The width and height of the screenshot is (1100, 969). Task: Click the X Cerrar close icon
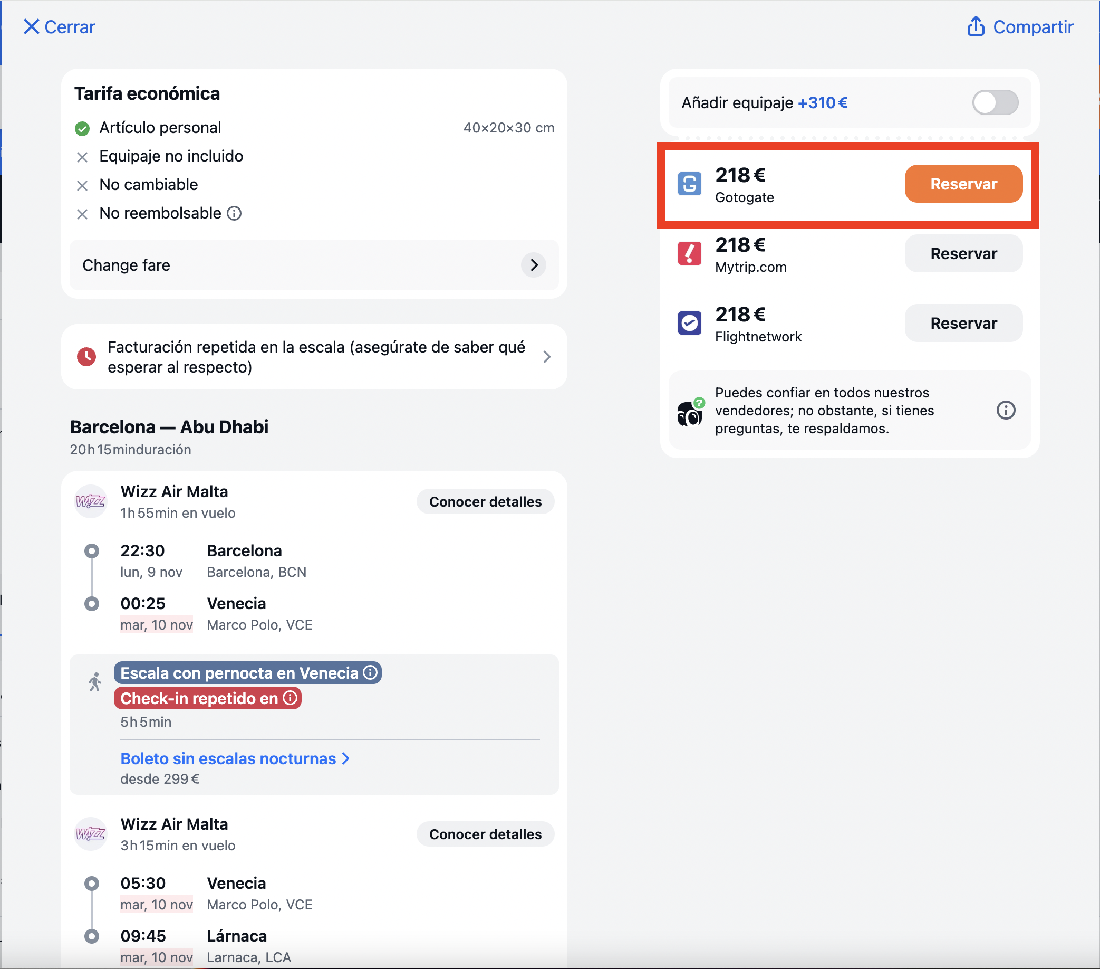[x=32, y=27]
